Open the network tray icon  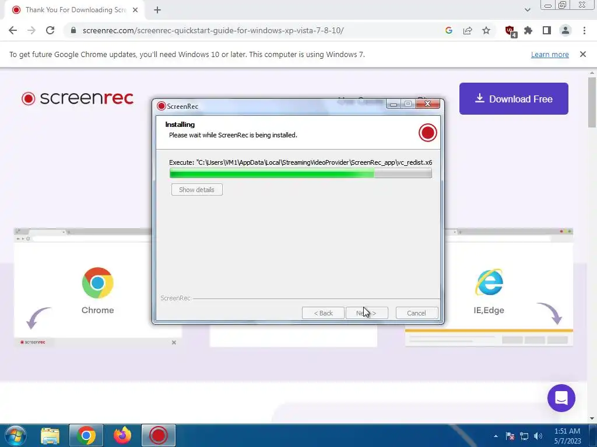pyautogui.click(x=524, y=436)
